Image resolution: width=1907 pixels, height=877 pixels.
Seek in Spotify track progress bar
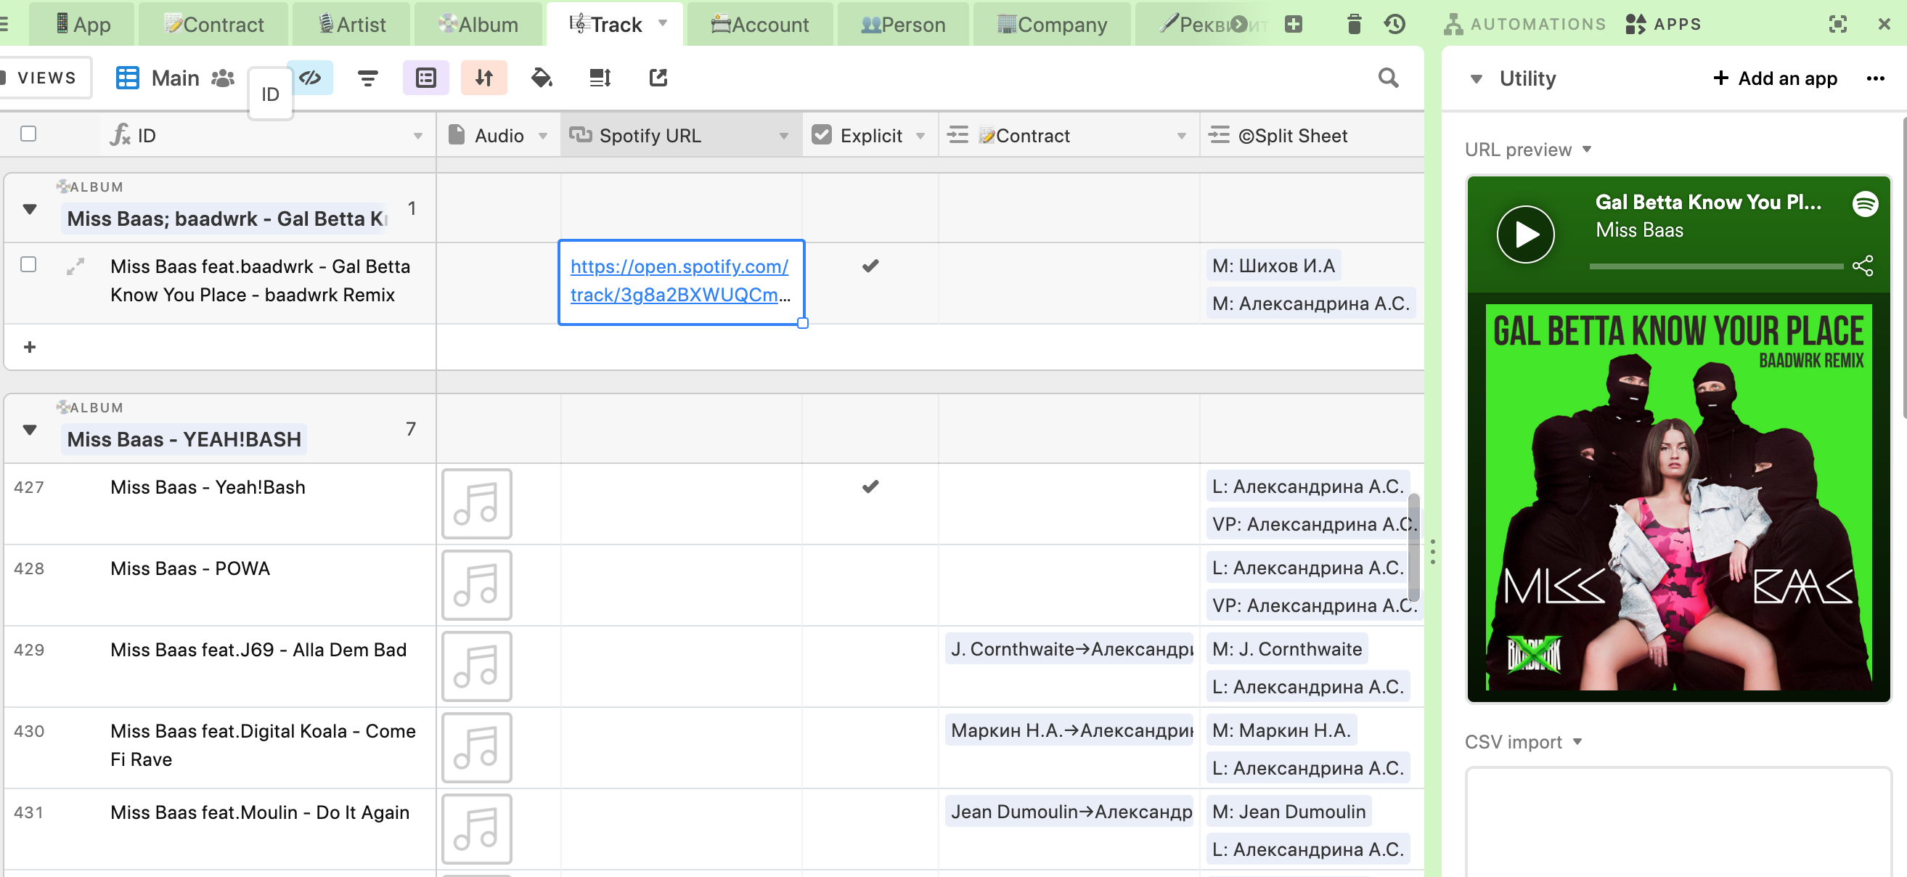pos(1716,266)
